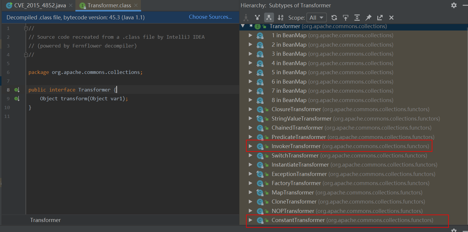
Task: Close the hierarchy view with X
Action: point(391,18)
